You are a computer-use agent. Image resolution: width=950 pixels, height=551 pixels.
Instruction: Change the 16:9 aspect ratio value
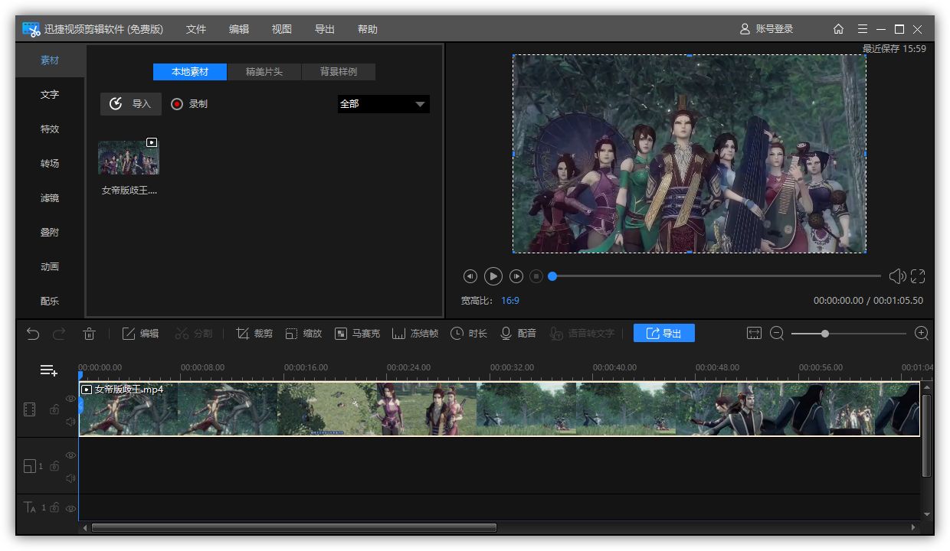[x=510, y=301]
